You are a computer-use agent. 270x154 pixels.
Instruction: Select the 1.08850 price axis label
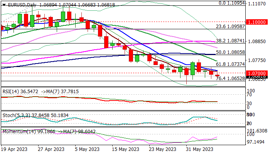(x=256, y=41)
